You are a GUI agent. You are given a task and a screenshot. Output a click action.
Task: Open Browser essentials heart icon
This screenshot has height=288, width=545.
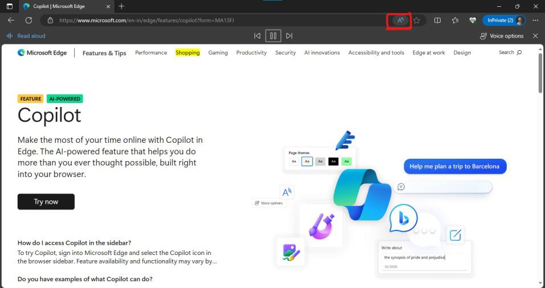click(473, 20)
